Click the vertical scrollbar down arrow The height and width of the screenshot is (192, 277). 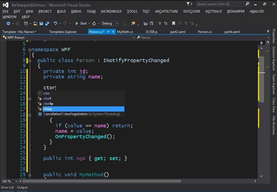(262, 176)
